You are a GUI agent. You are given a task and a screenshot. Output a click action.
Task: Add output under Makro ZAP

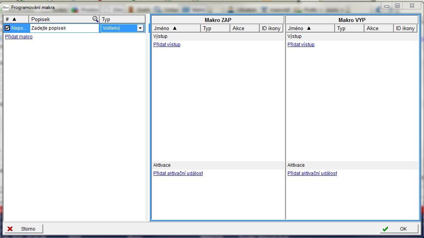pos(167,45)
